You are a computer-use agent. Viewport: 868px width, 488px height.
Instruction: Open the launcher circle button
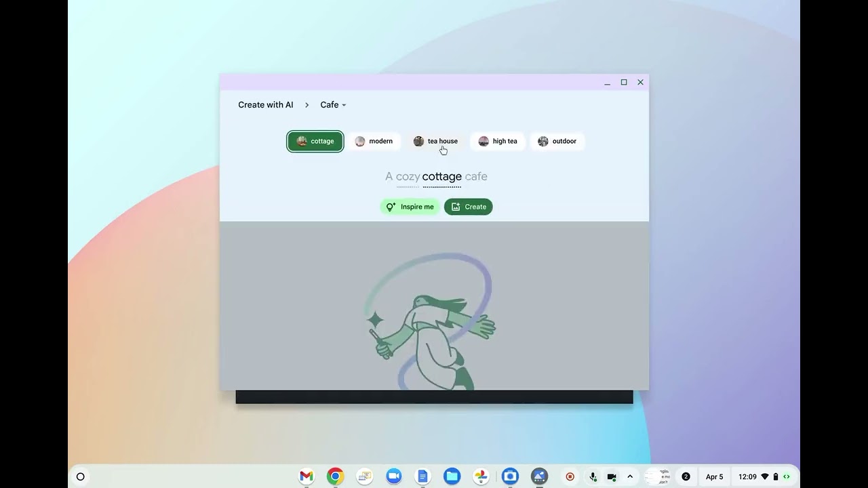pyautogui.click(x=81, y=476)
